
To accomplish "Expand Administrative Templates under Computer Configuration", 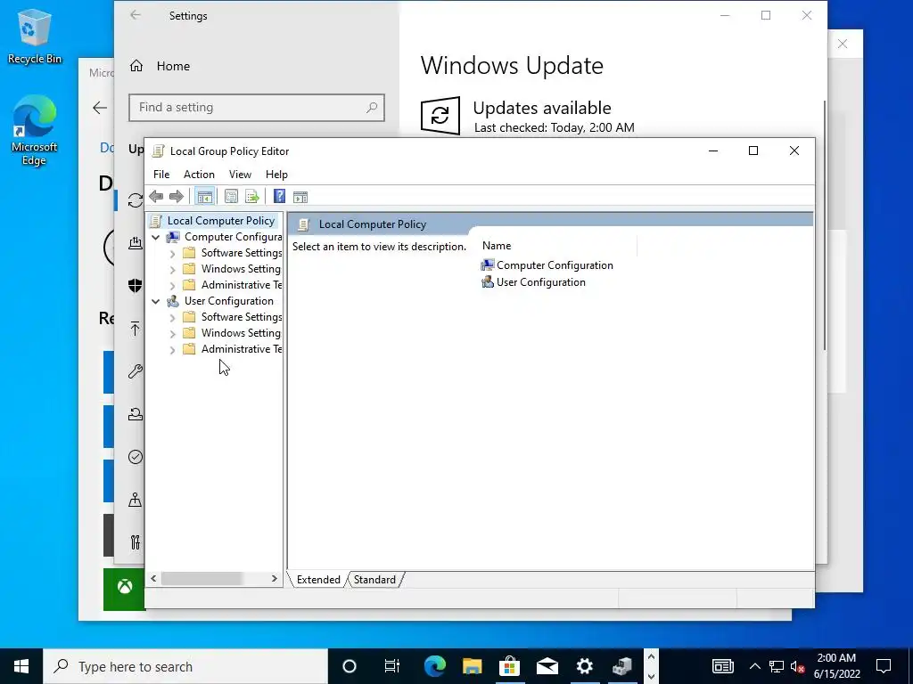I will 172,286.
